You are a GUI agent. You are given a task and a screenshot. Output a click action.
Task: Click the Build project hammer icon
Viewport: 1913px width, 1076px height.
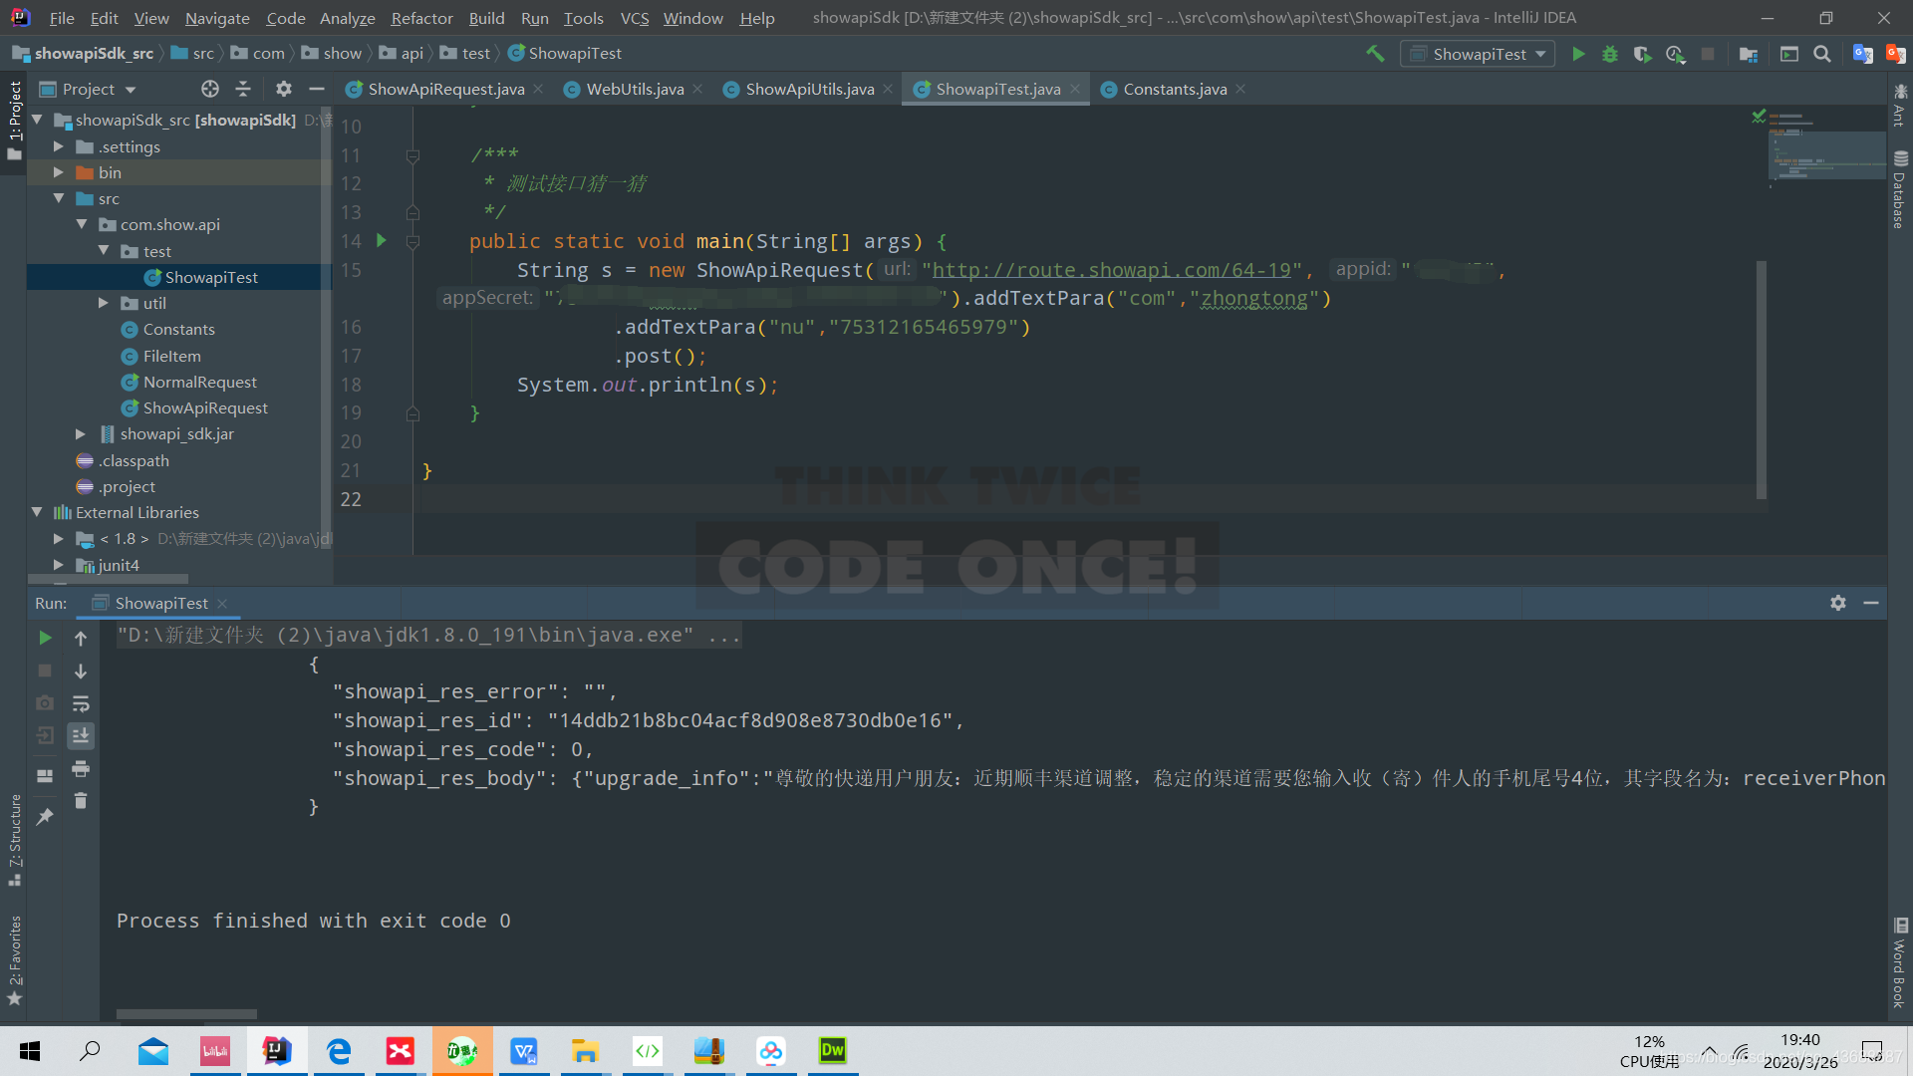(1375, 54)
